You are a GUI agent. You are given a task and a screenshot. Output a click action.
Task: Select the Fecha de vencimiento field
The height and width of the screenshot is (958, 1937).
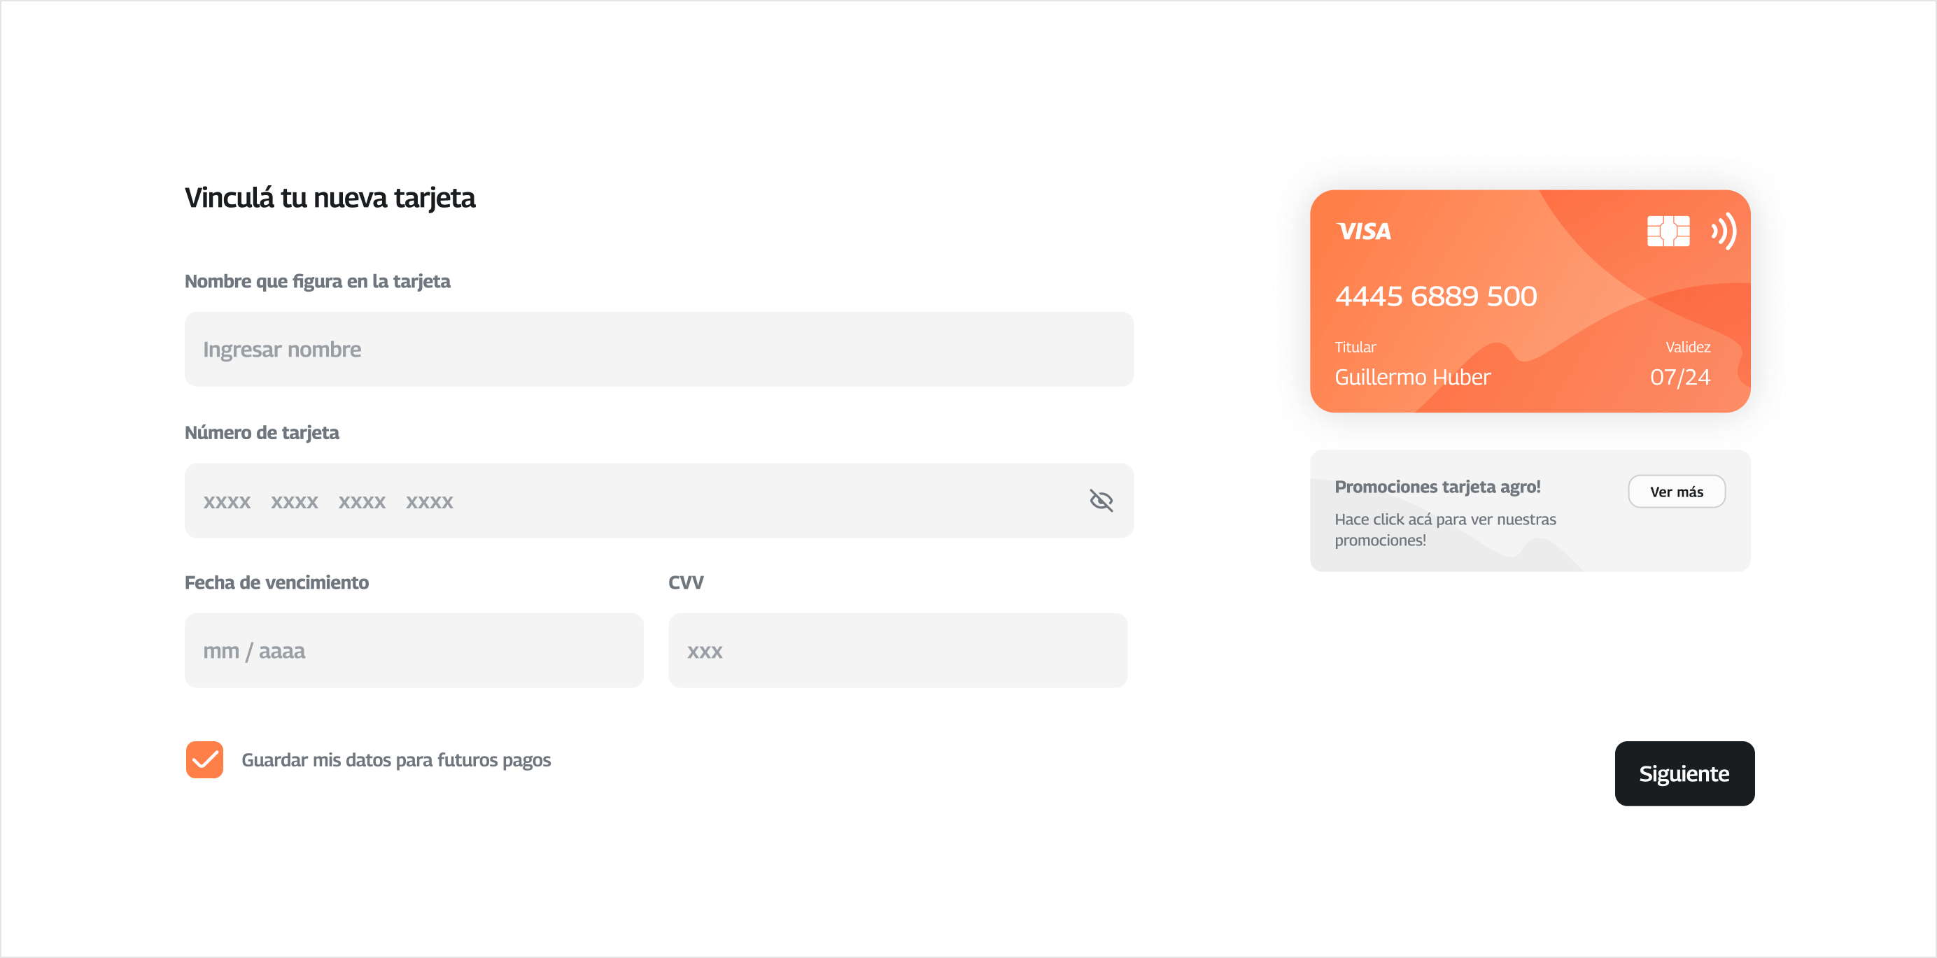point(414,651)
